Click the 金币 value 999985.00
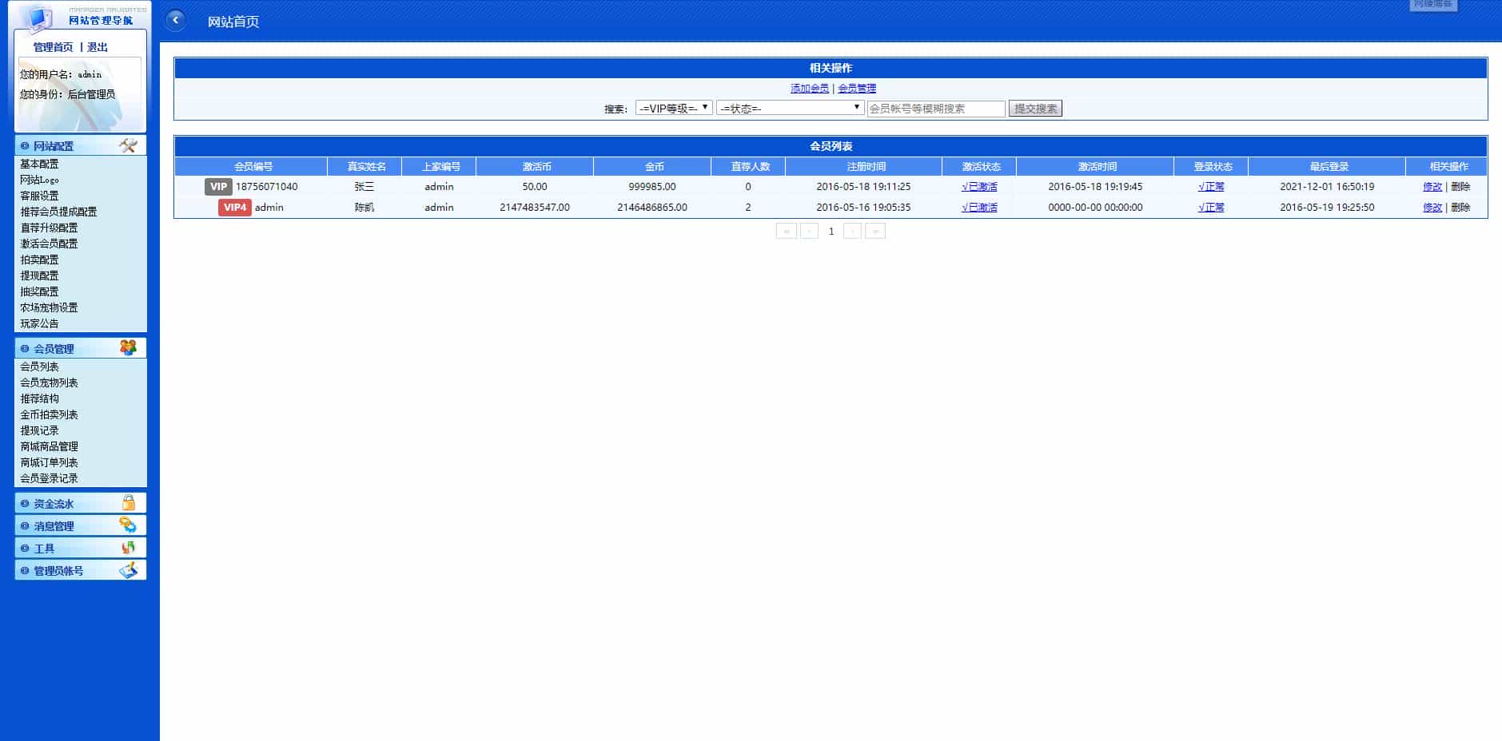The height and width of the screenshot is (741, 1502). click(x=652, y=187)
